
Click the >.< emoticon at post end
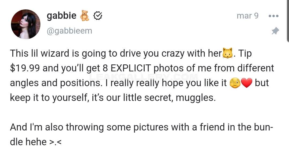(x=56, y=142)
